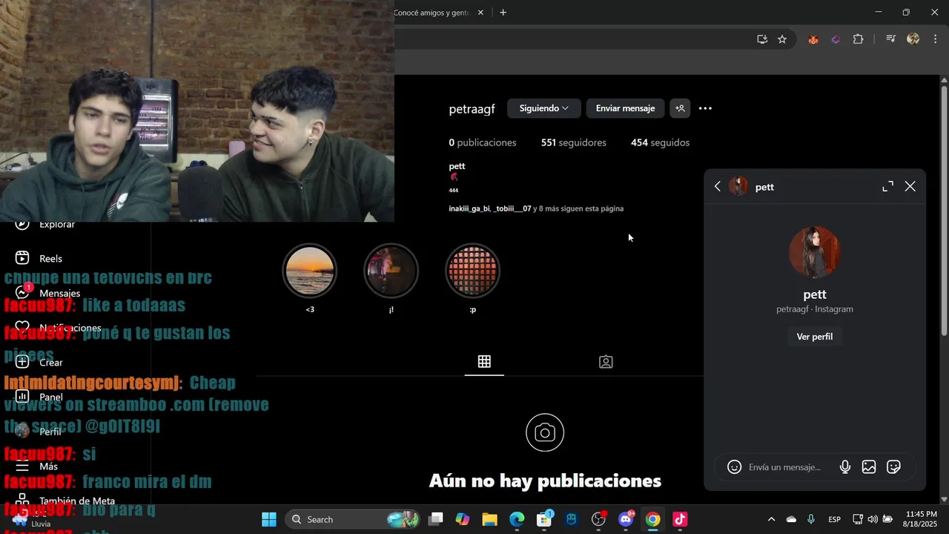This screenshot has width=949, height=534.
Task: Click the petraagf username heading
Action: click(472, 109)
